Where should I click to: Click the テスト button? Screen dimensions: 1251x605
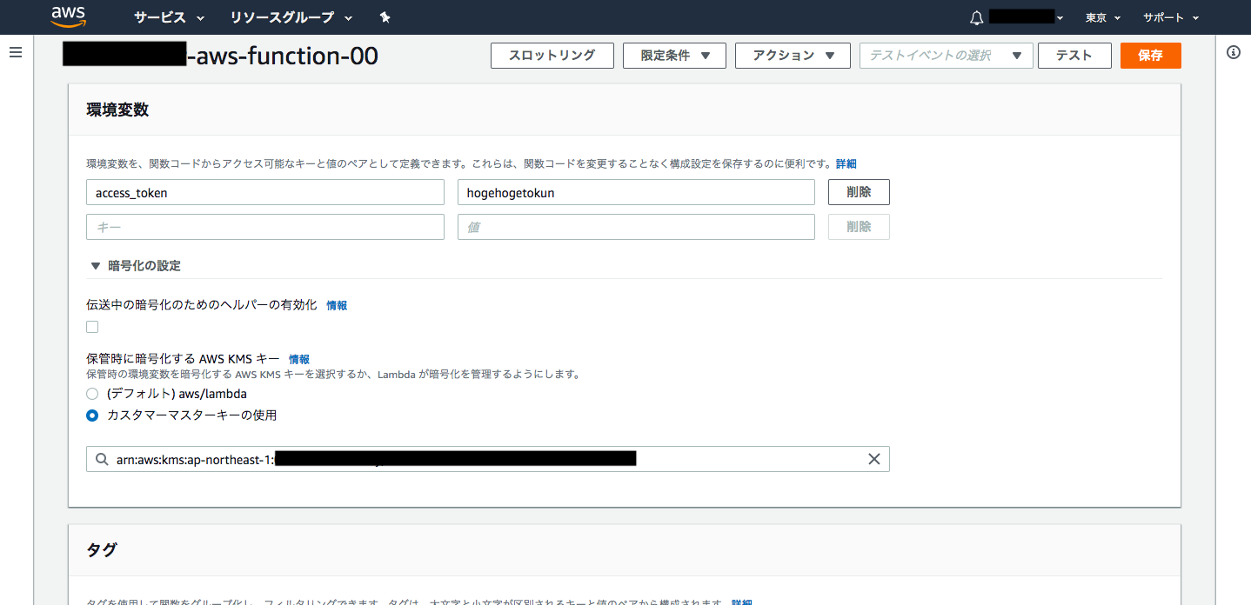(1074, 56)
